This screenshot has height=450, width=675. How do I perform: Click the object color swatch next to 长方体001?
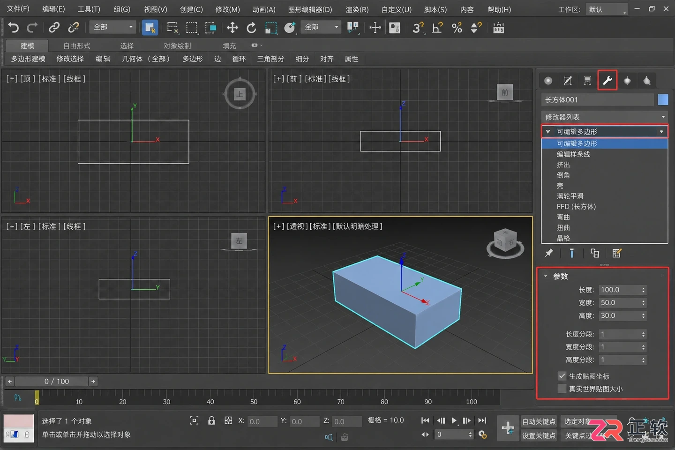(x=663, y=99)
